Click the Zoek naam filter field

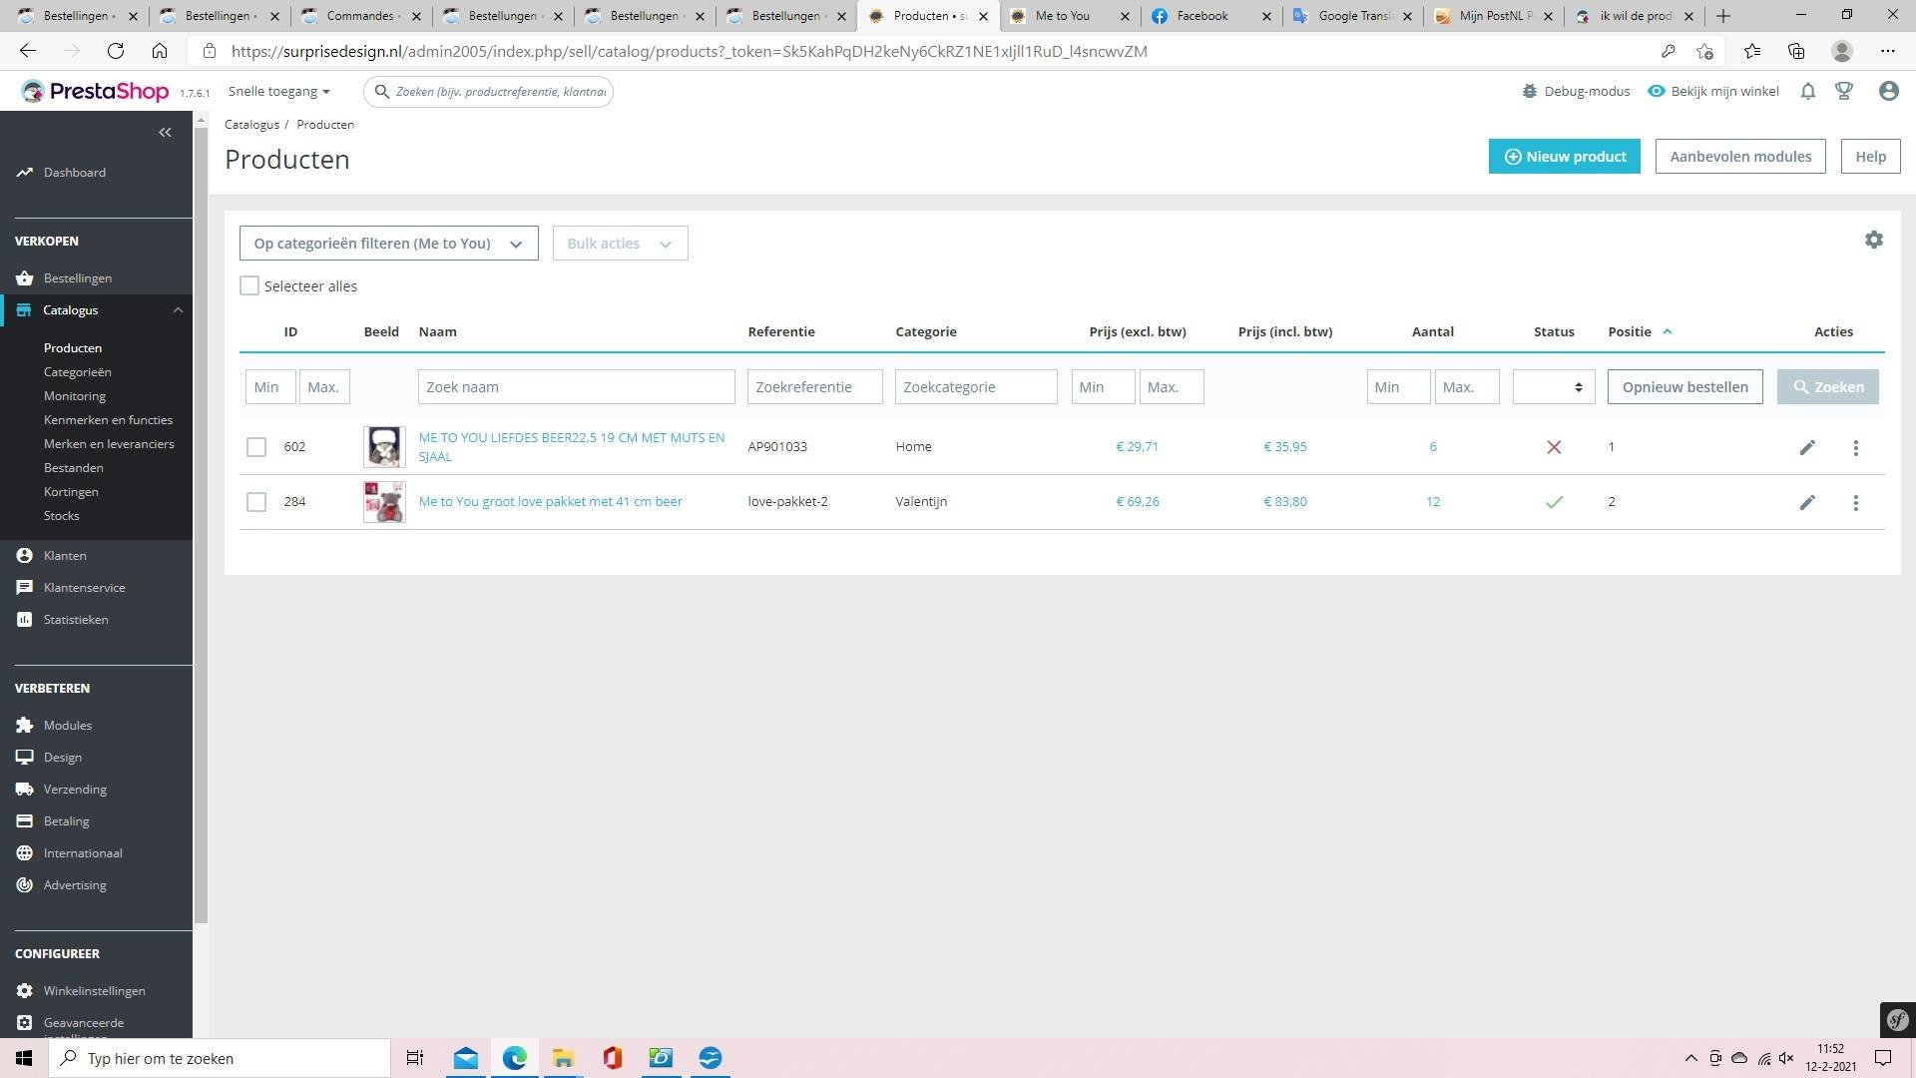click(576, 387)
